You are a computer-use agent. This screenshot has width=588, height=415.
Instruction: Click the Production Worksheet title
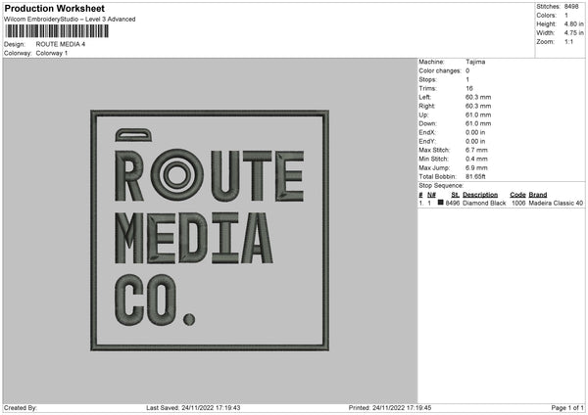coord(54,8)
